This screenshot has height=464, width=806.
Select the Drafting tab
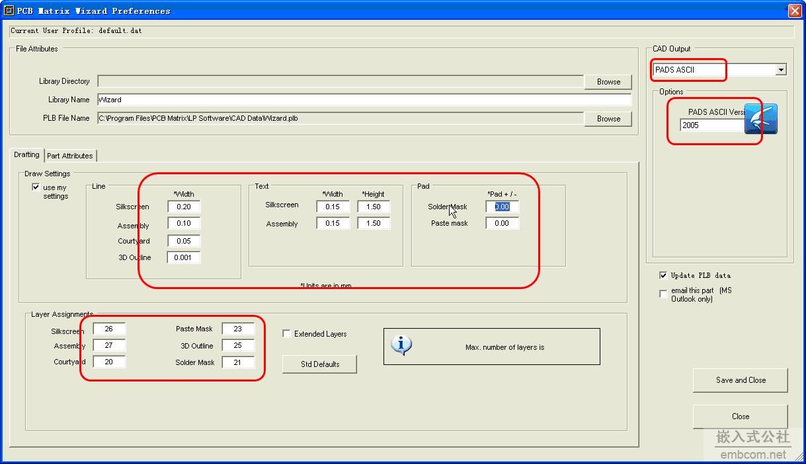26,155
